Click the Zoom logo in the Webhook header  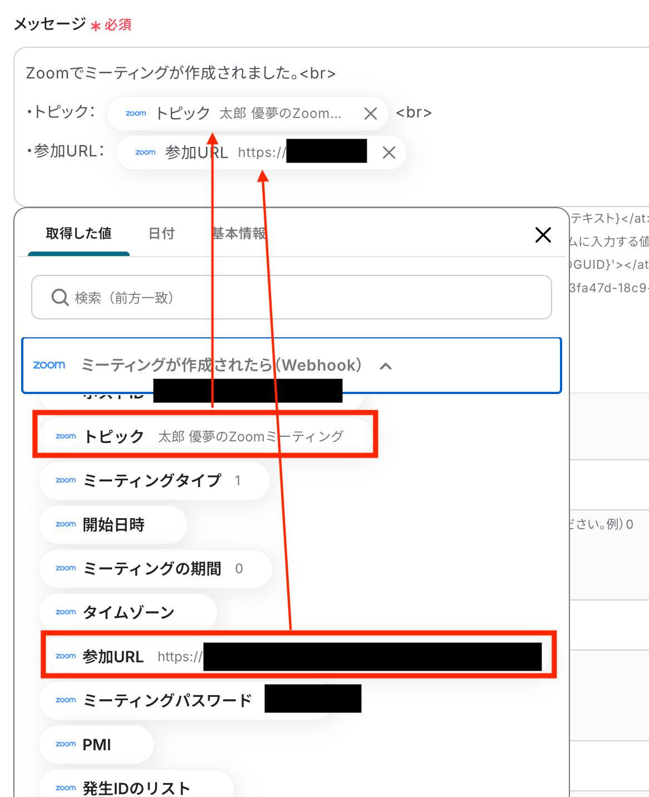pos(49,365)
